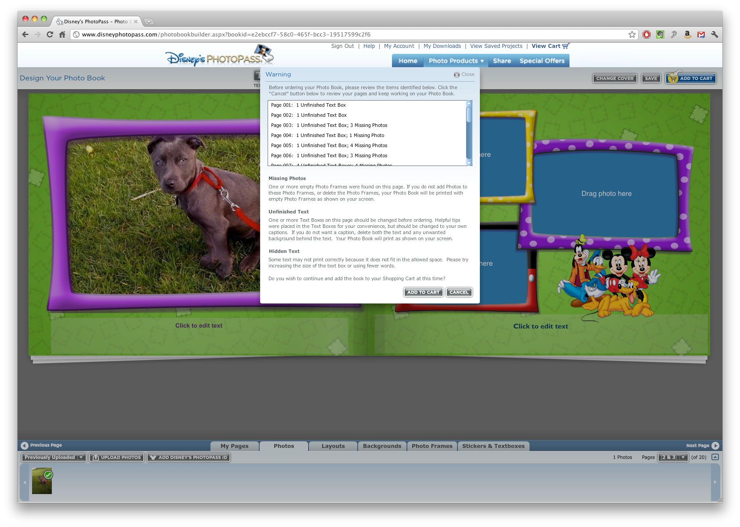Collapse the bottom photo tray panel
This screenshot has width=740, height=527.
tap(715, 457)
